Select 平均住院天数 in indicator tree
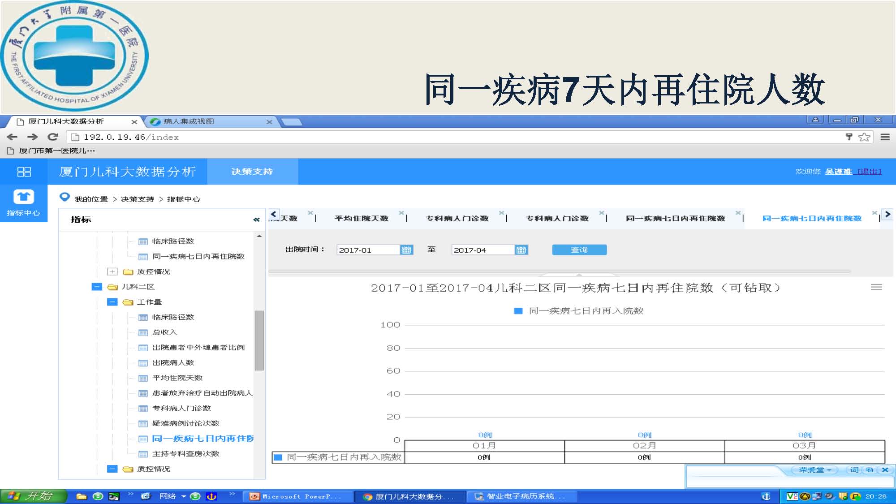 177,378
